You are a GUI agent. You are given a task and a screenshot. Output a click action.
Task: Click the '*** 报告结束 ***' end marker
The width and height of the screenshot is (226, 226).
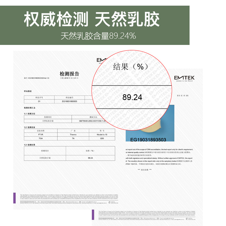click(145, 170)
